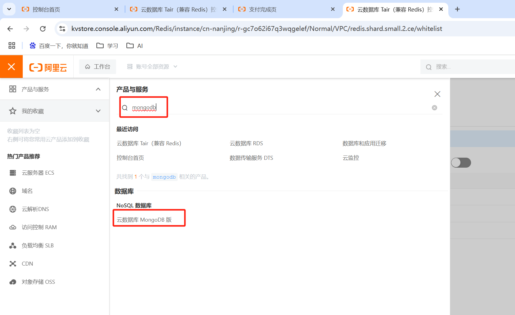Click the browser address bar URL

point(256,29)
